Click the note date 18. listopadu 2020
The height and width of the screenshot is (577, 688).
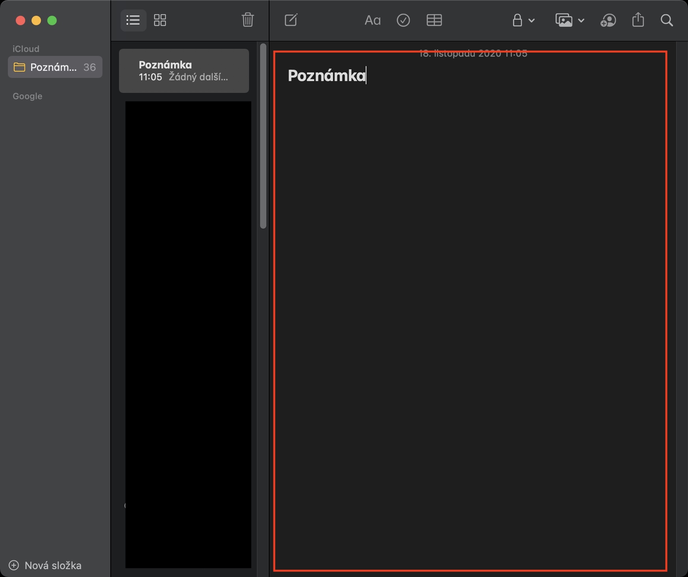(x=473, y=54)
